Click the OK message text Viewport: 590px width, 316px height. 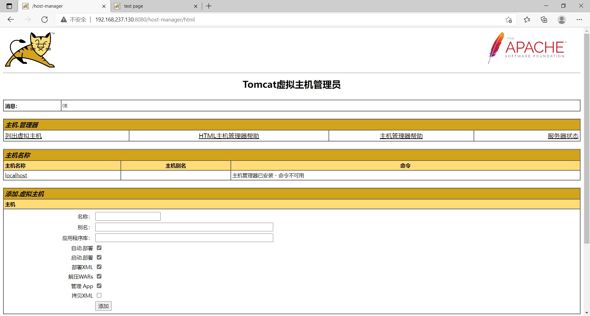click(x=65, y=106)
